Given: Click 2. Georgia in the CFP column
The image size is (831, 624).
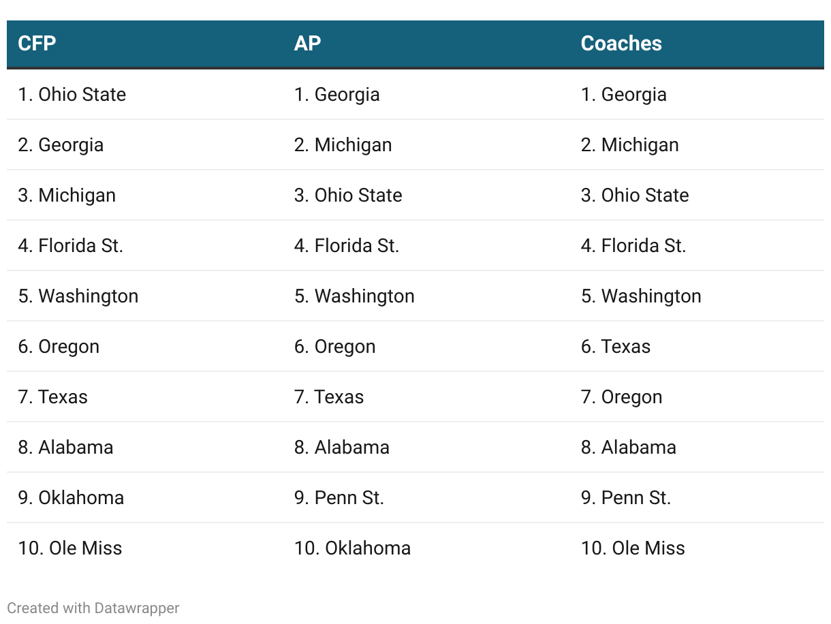Looking at the screenshot, I should (61, 144).
